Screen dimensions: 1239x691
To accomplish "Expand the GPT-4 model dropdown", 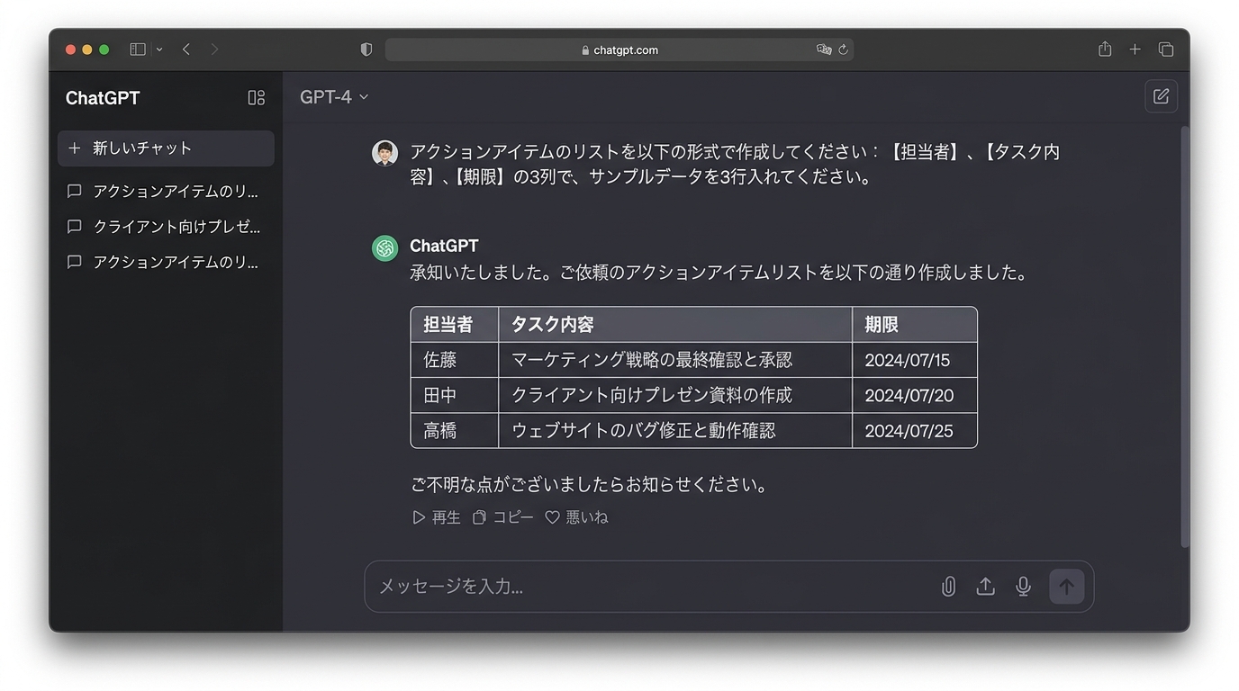I will pos(334,97).
